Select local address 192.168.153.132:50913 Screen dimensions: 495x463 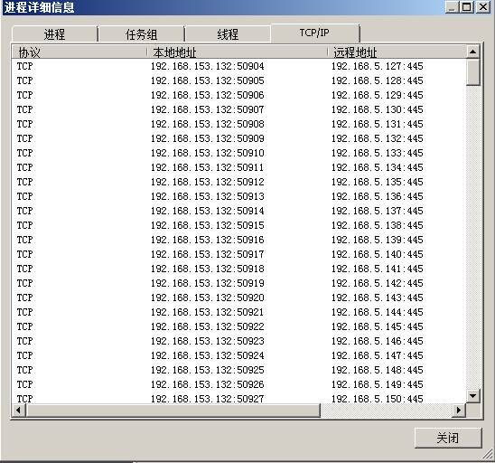207,196
